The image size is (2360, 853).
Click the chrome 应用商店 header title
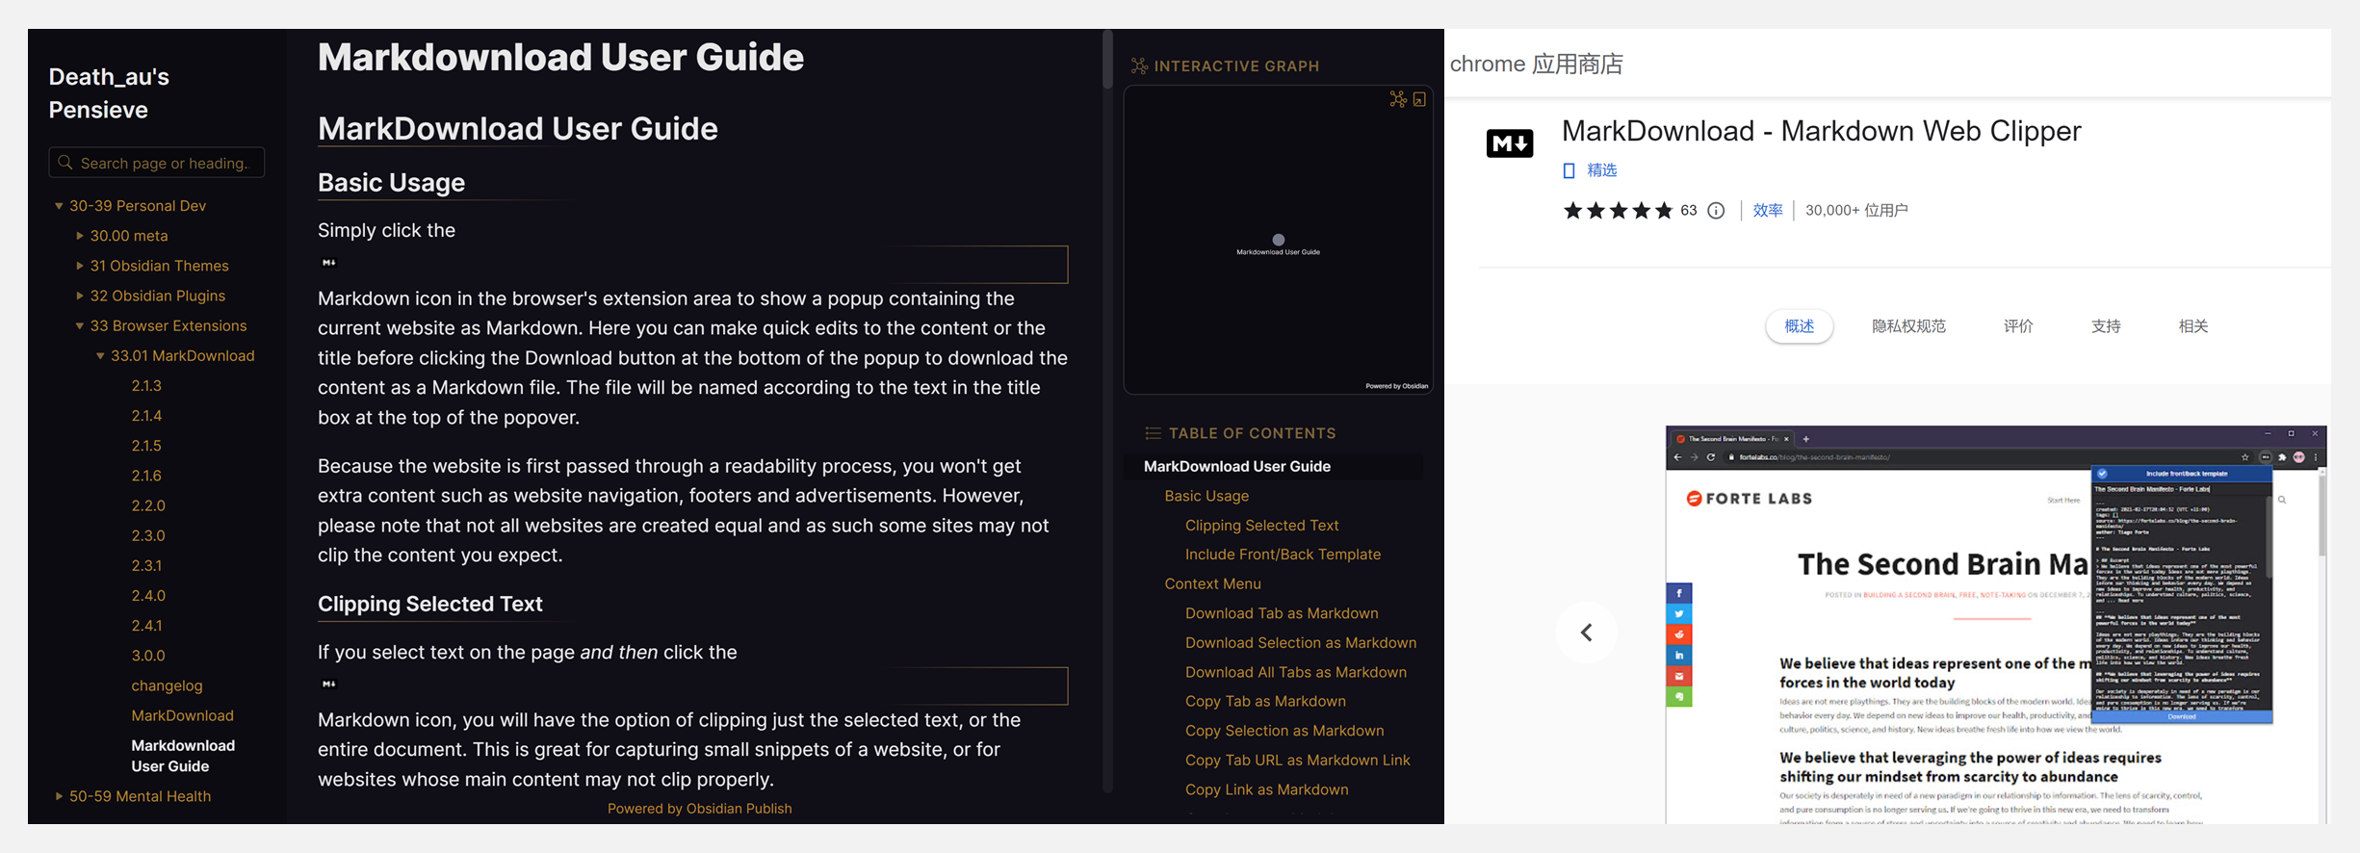coord(1536,65)
